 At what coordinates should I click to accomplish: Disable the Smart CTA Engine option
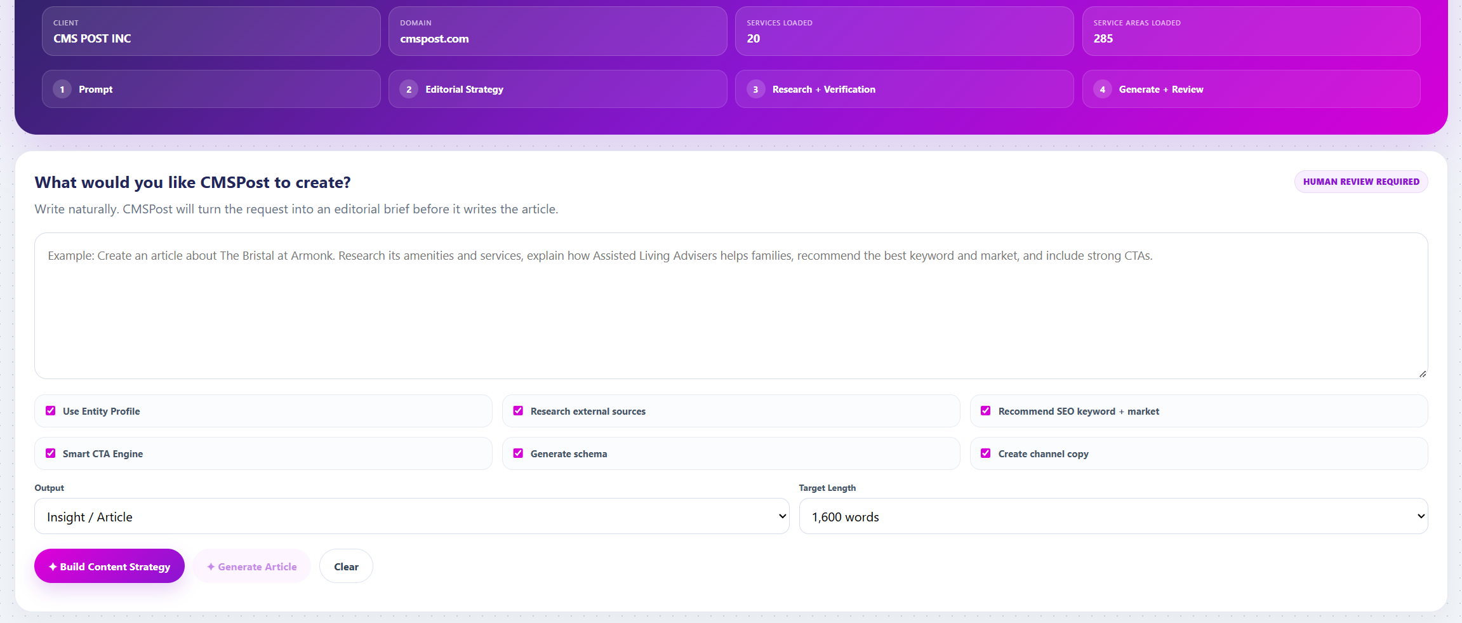tap(51, 453)
